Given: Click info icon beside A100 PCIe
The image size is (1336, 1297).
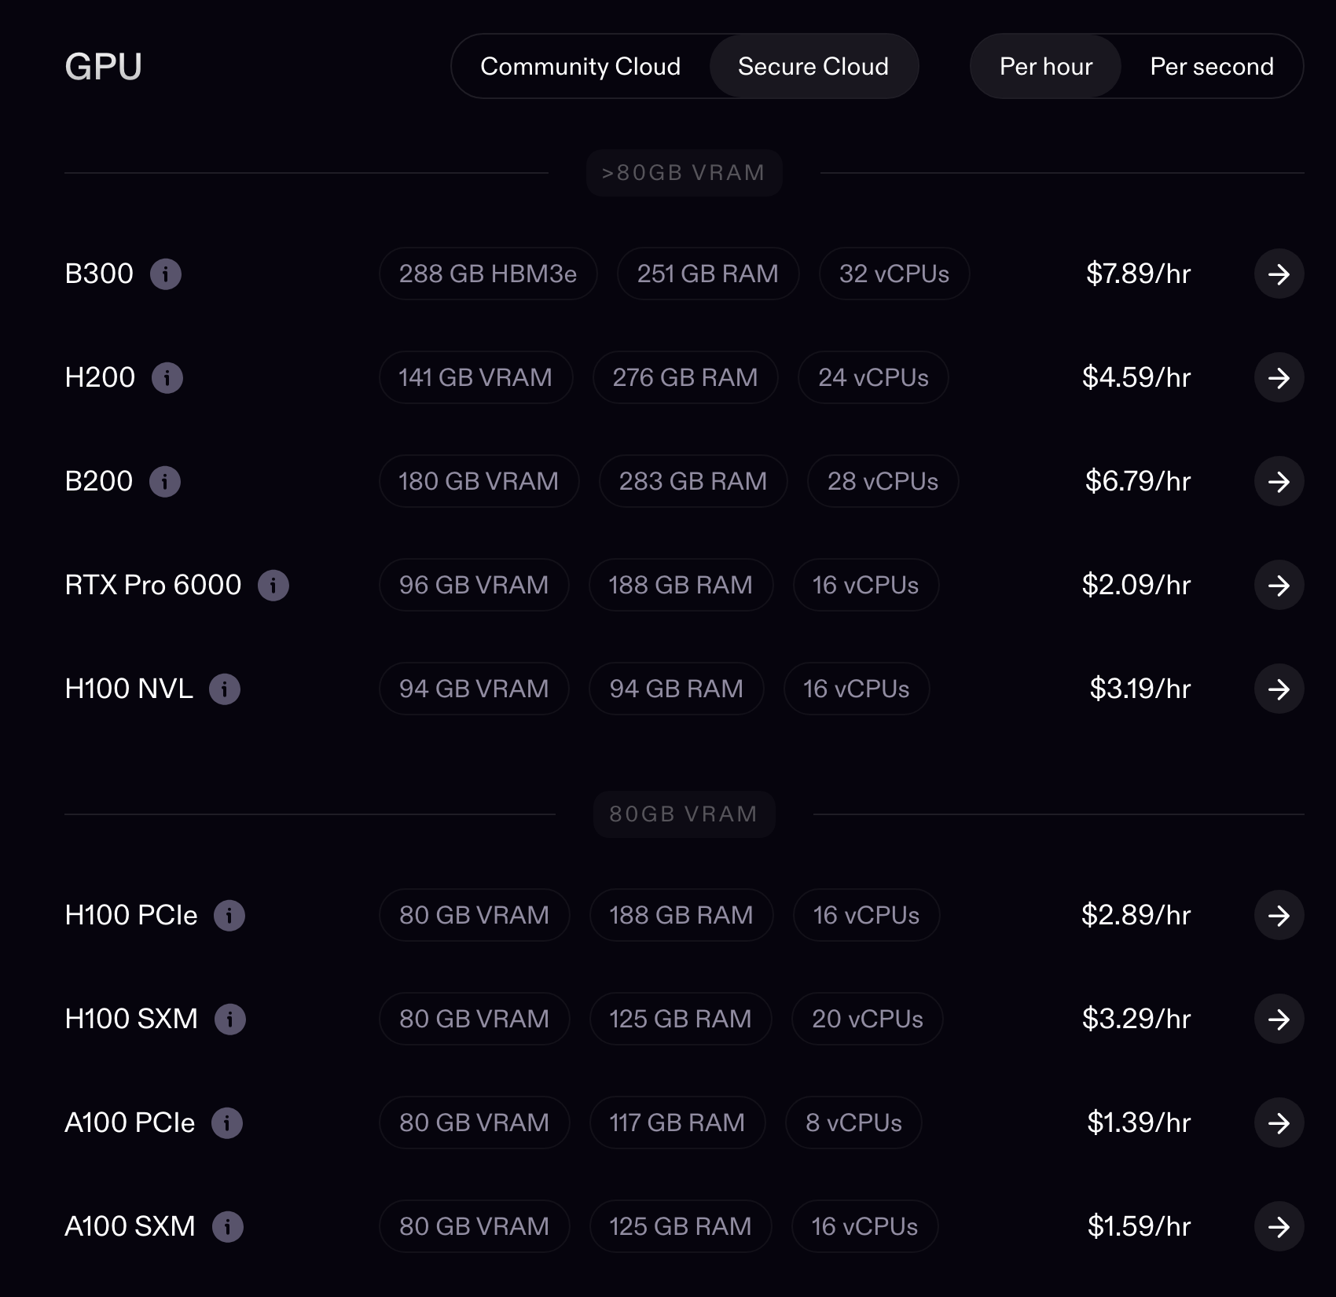Looking at the screenshot, I should [227, 1123].
